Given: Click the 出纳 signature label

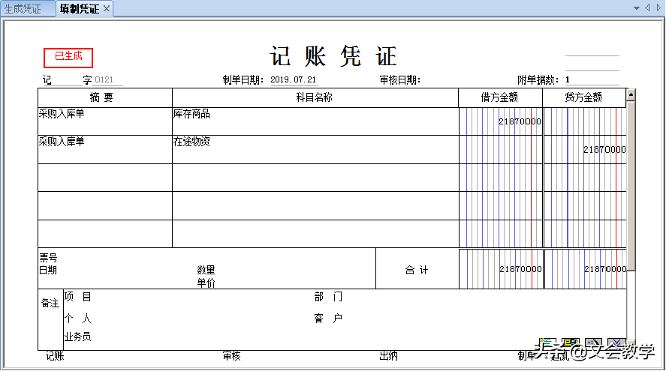Looking at the screenshot, I should tap(388, 356).
